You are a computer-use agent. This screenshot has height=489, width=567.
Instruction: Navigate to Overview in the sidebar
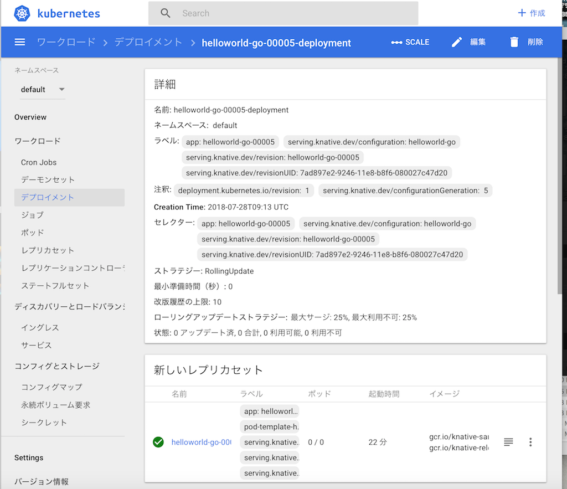click(30, 117)
